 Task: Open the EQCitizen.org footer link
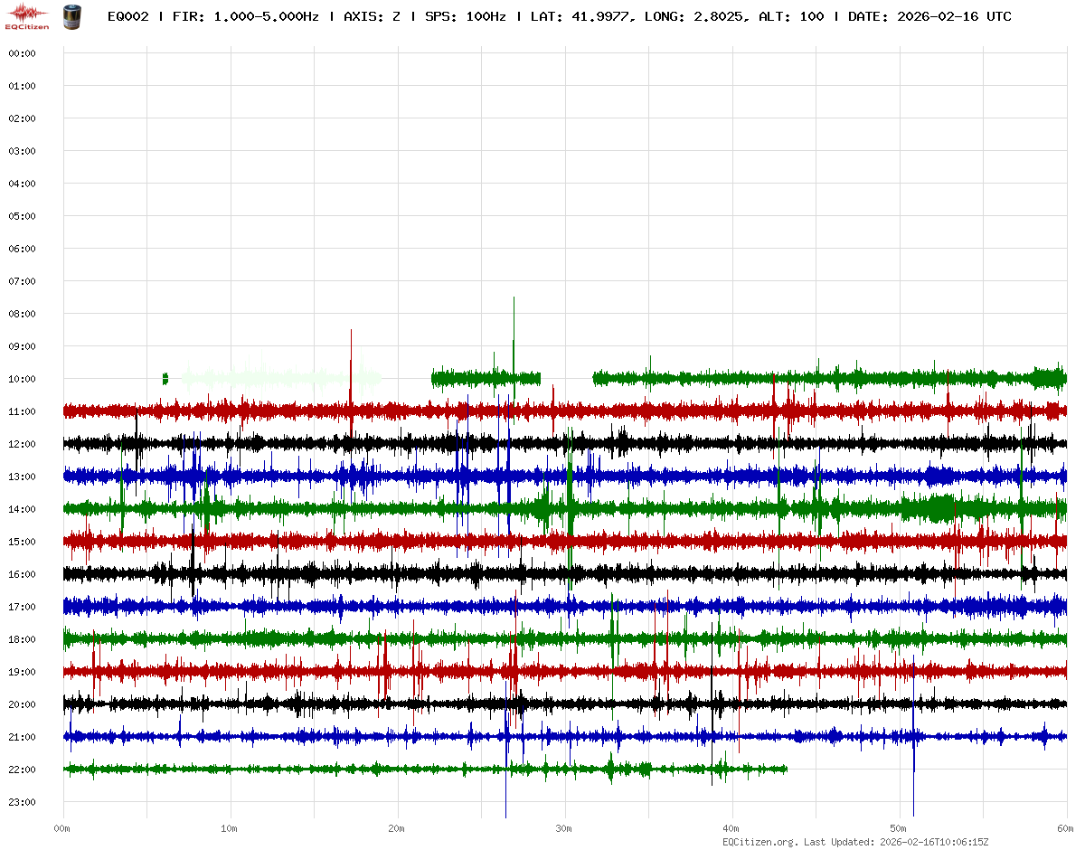(x=759, y=841)
